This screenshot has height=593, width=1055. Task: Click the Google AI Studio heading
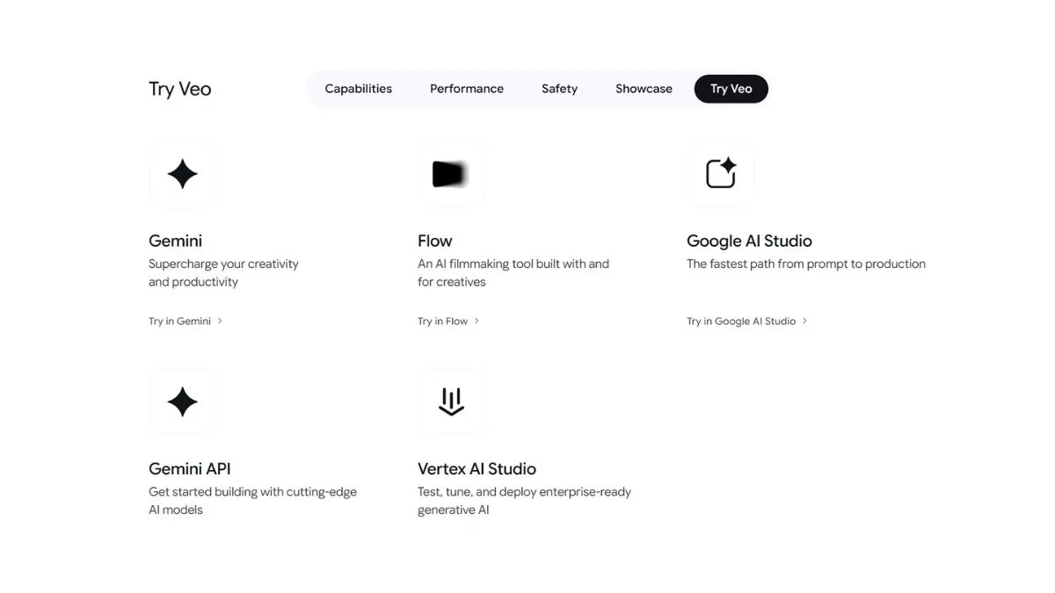click(748, 241)
